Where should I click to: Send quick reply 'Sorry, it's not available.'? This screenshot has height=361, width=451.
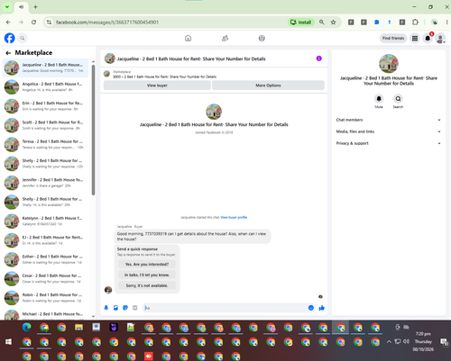(147, 285)
